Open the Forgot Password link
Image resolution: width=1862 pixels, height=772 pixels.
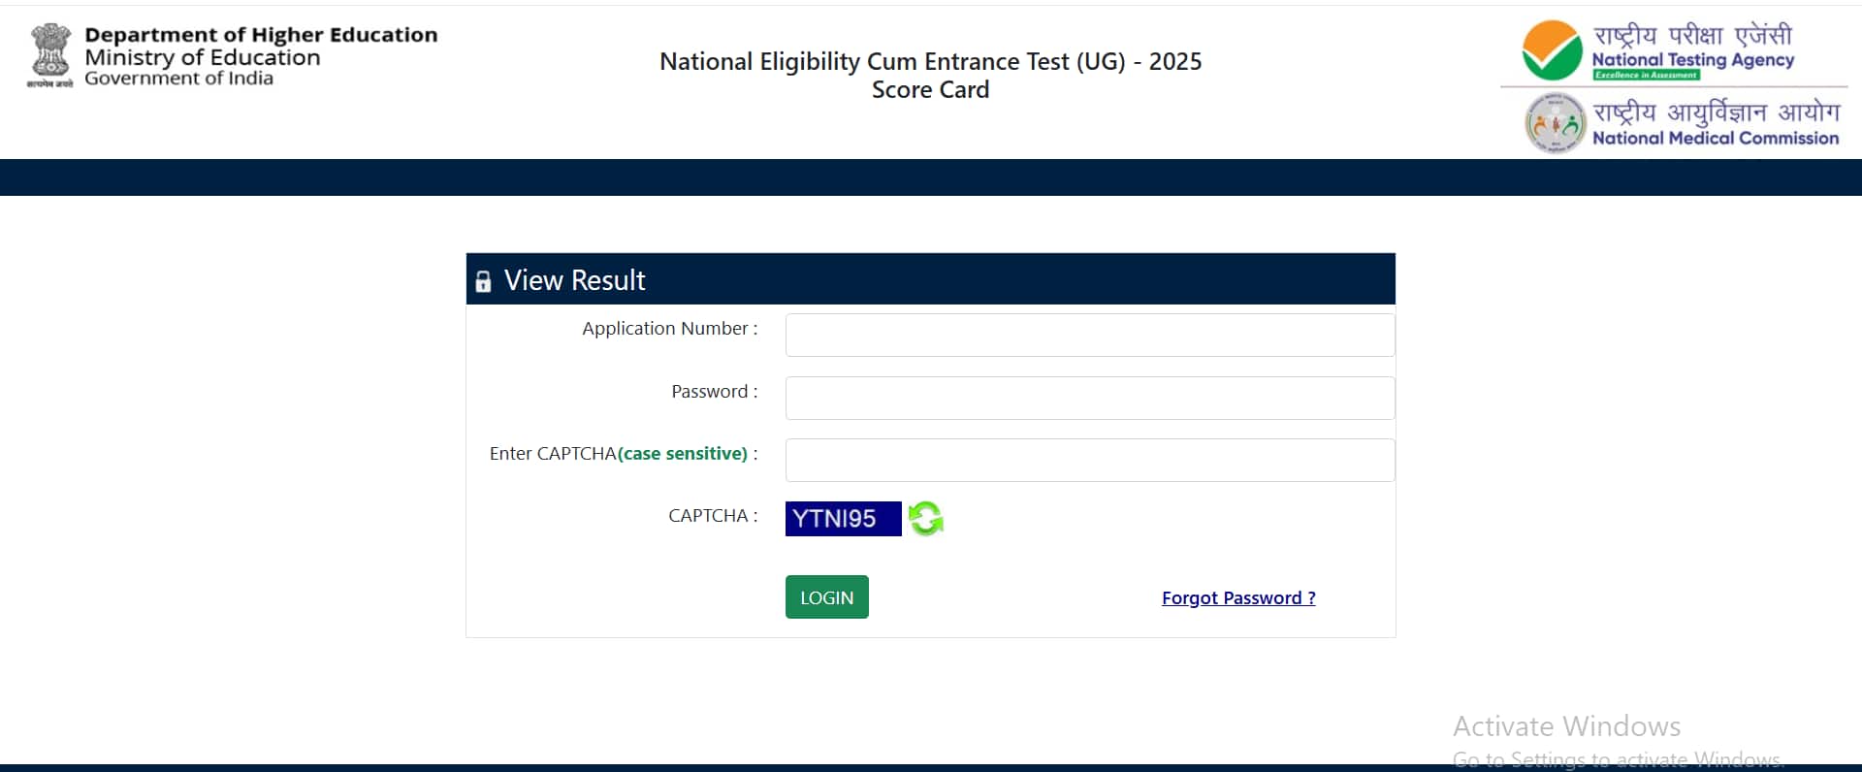coord(1238,598)
